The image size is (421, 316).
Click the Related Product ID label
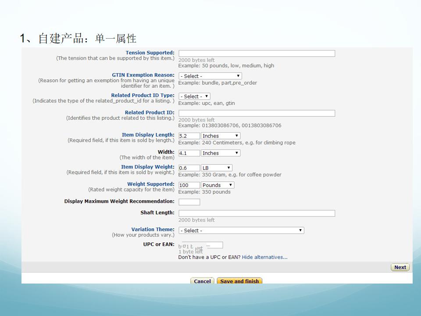pyautogui.click(x=150, y=113)
